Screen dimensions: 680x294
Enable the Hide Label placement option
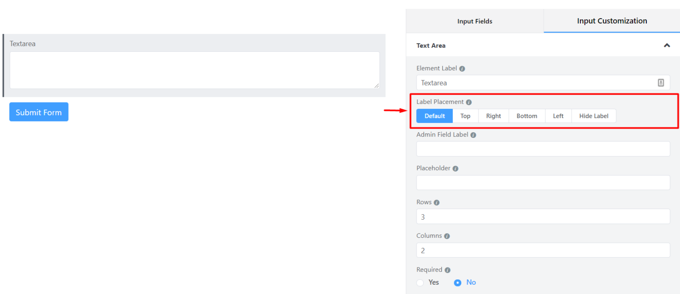click(594, 115)
